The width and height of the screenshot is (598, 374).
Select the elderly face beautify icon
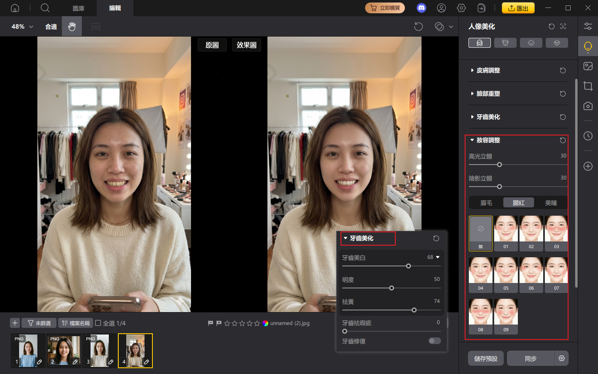tap(556, 42)
